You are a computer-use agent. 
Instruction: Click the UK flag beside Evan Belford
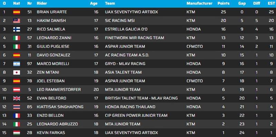click(17, 98)
